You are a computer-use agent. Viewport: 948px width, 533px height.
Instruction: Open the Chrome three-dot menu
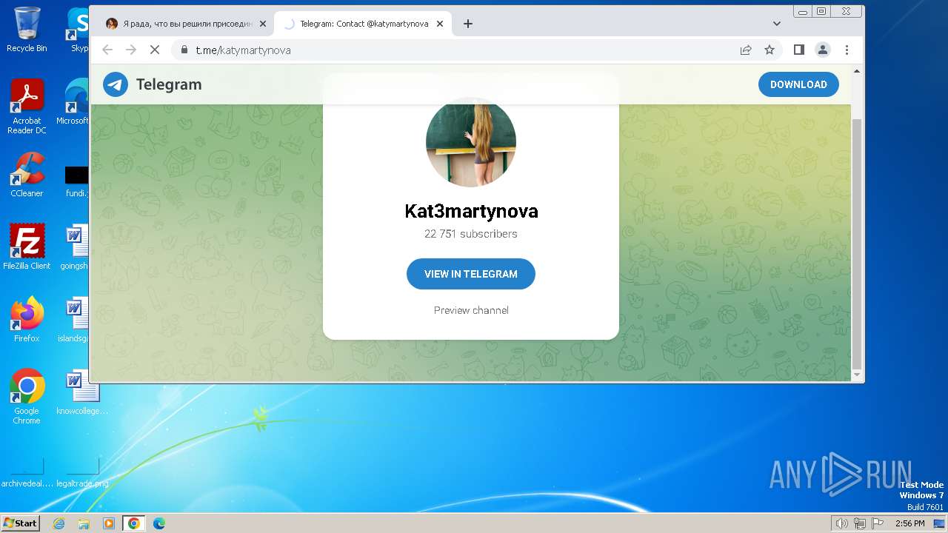pyautogui.click(x=847, y=50)
